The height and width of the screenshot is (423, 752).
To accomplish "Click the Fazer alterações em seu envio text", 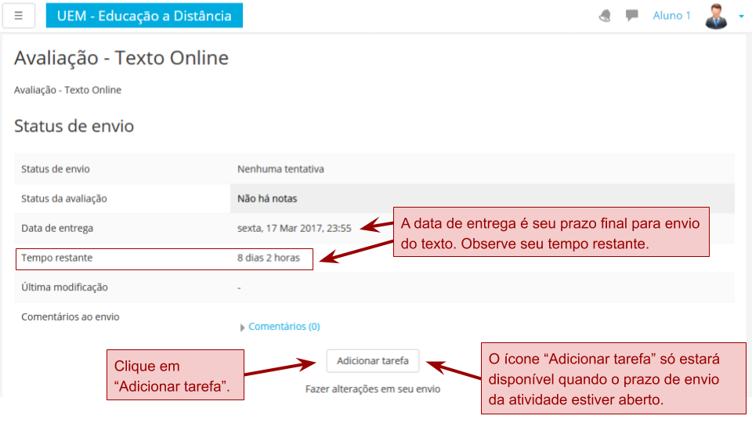I will tap(372, 389).
